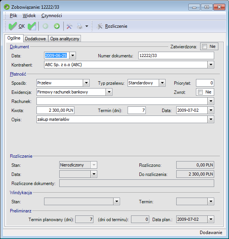Click the Dodawanie status bar text

coord(211,232)
